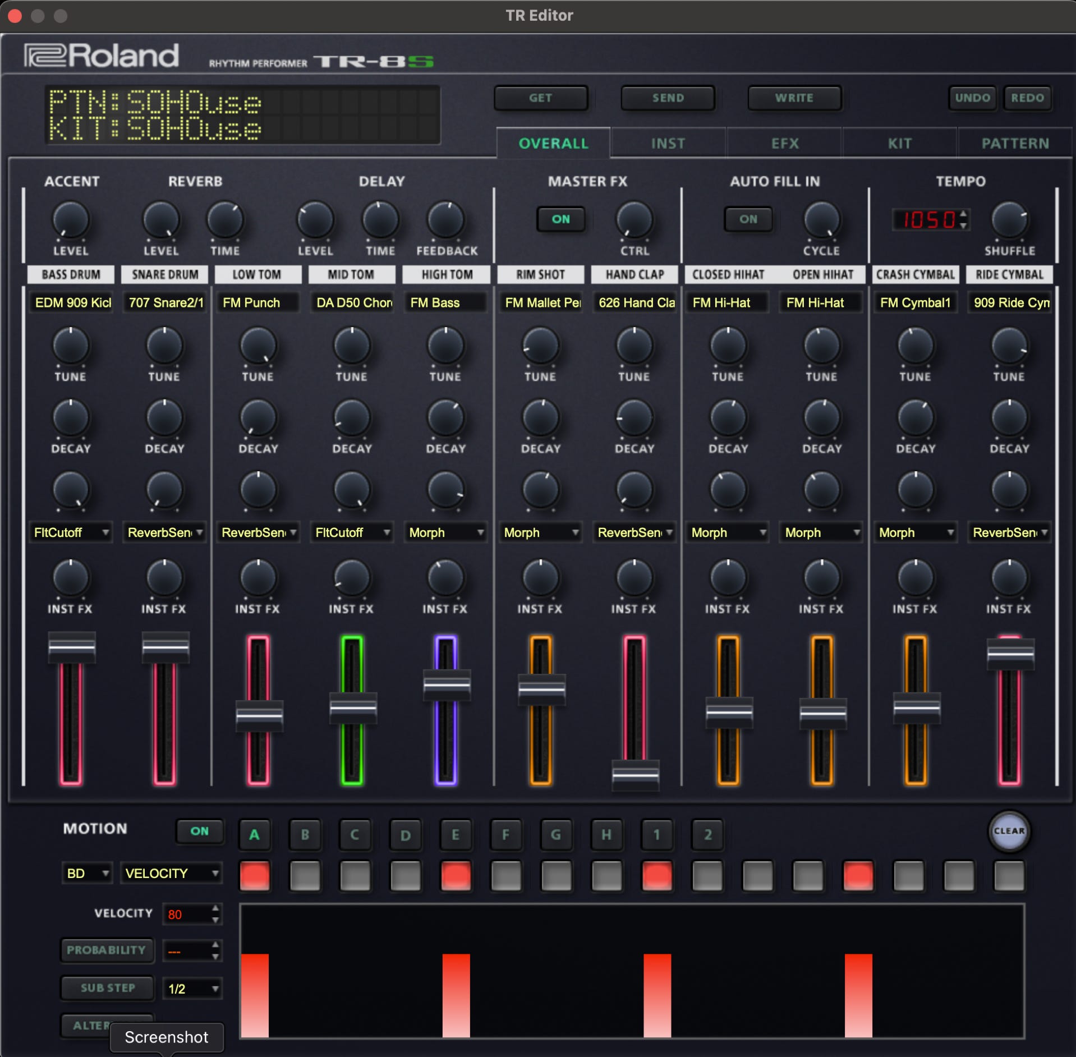Open the Mid Tom FltCutoff dropdown
This screenshot has height=1057, width=1076.
[352, 532]
